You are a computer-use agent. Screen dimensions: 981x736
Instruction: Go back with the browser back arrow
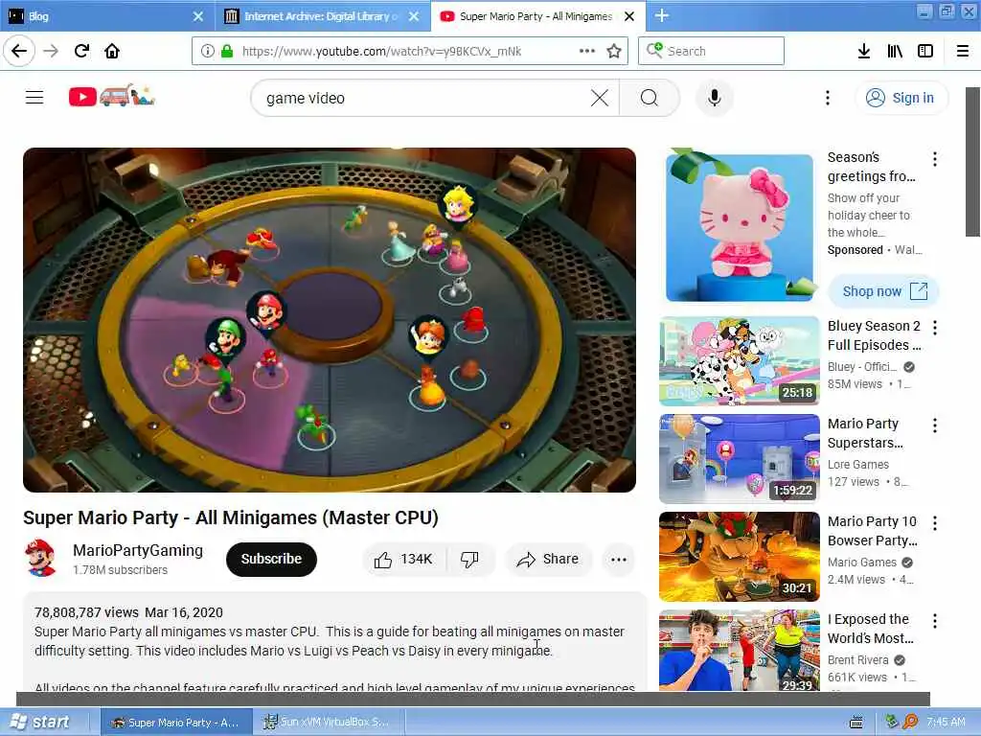coord(19,51)
